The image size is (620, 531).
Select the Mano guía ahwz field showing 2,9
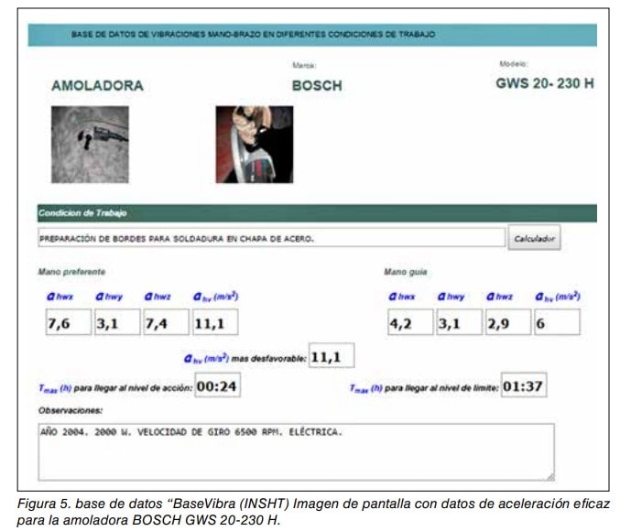click(506, 322)
